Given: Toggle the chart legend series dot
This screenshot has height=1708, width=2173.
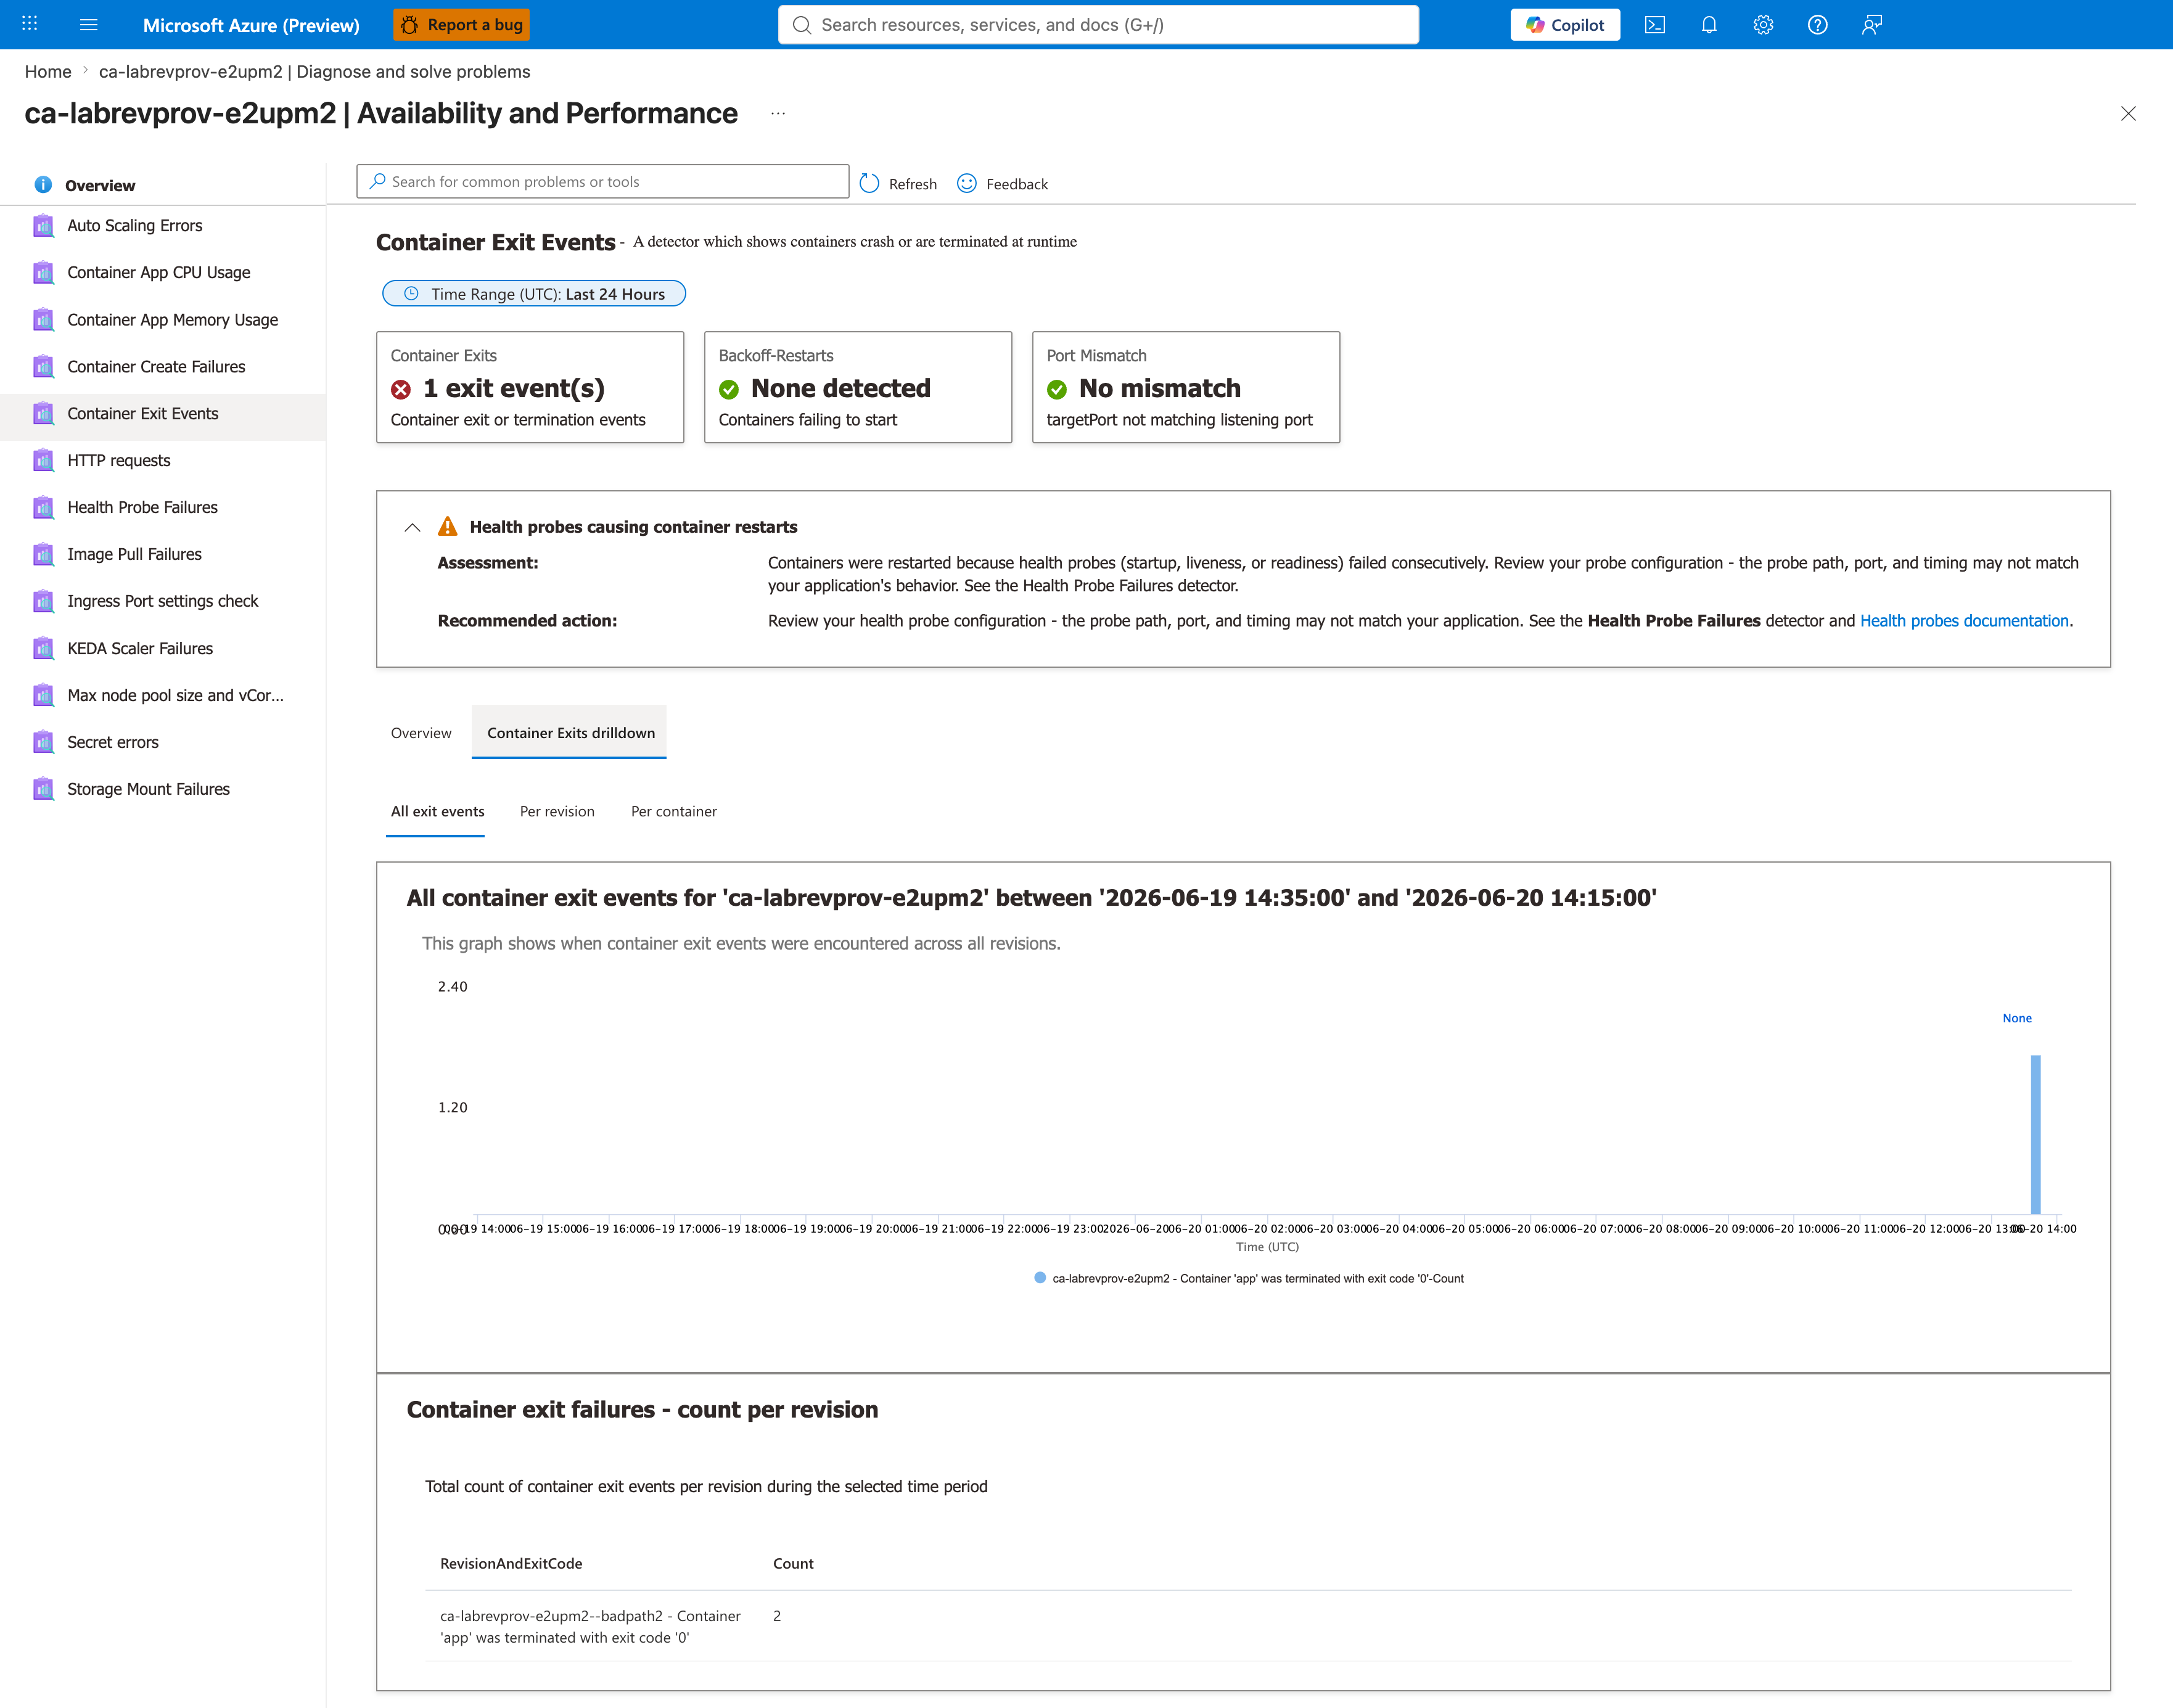Looking at the screenshot, I should tap(1040, 1278).
